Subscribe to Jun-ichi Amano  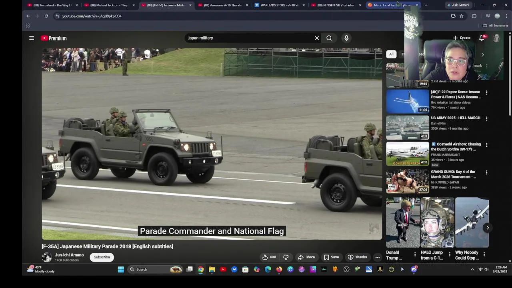[x=102, y=257]
